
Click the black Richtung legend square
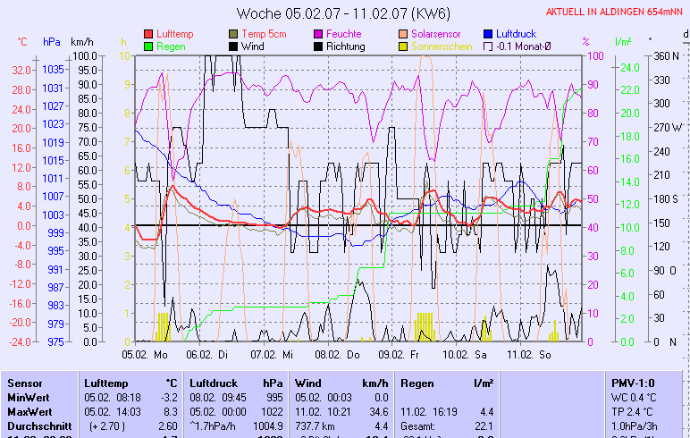tap(319, 46)
